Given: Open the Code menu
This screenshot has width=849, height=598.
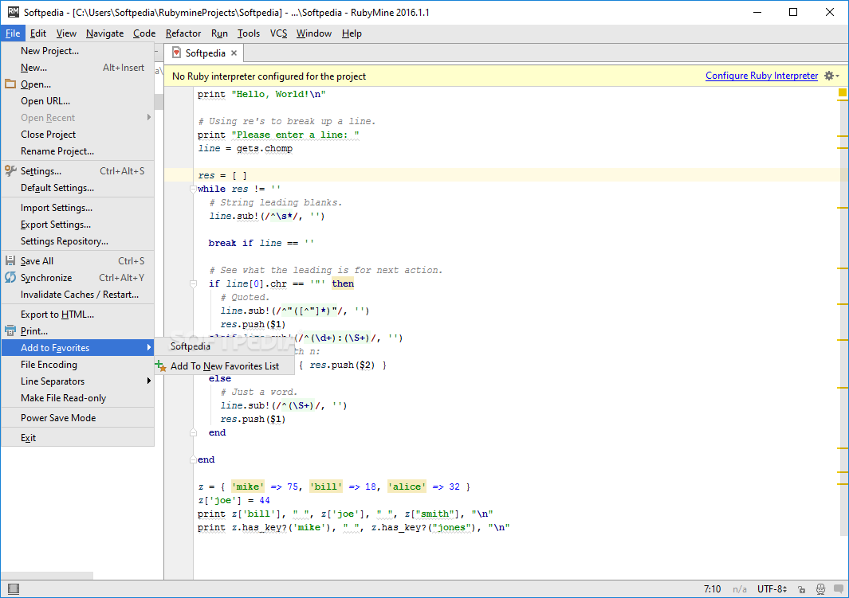Looking at the screenshot, I should point(144,33).
